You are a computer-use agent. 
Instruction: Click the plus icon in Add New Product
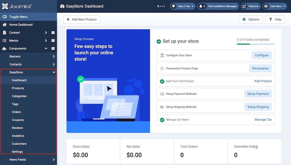point(68,20)
